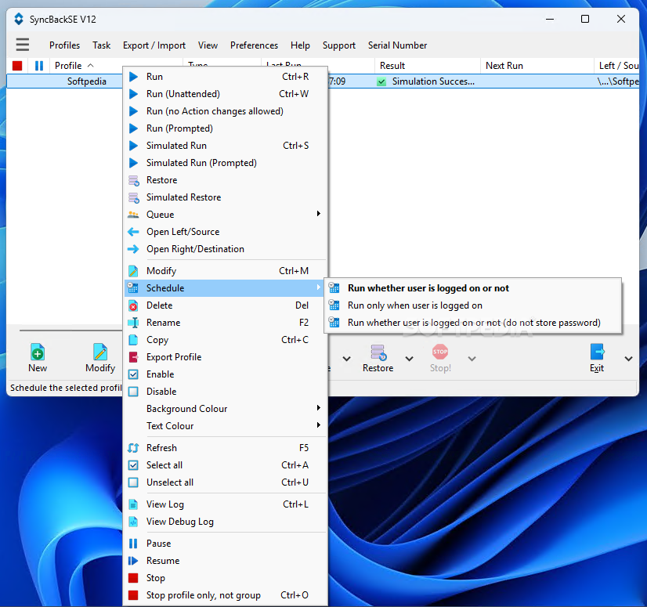Open dropdown arrow beside Restore button
Screen dimensions: 647x607
click(410, 359)
